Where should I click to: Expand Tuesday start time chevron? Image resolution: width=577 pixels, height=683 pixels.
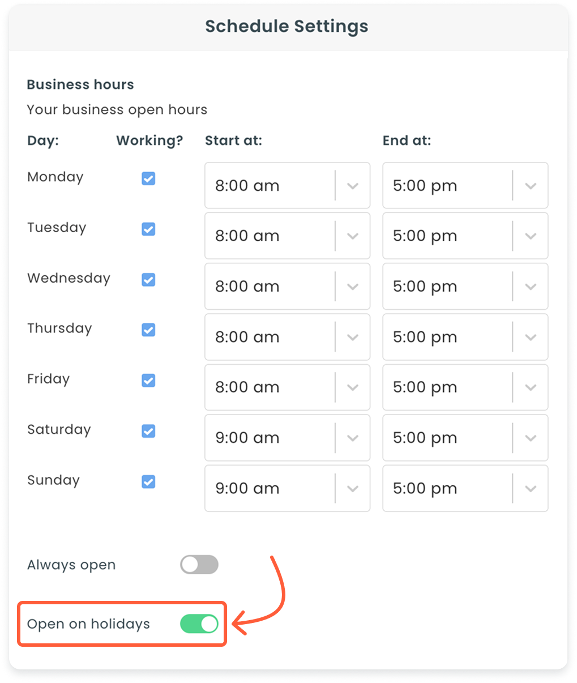pyautogui.click(x=353, y=236)
